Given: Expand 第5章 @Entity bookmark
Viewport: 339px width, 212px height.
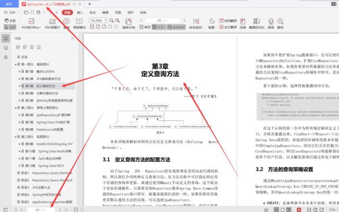Looking at the screenshot, I should pyautogui.click(x=19, y=101).
